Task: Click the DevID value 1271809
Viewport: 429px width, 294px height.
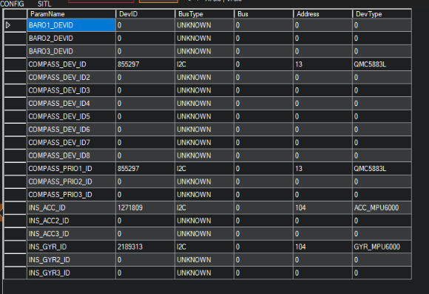Action: (x=145, y=207)
